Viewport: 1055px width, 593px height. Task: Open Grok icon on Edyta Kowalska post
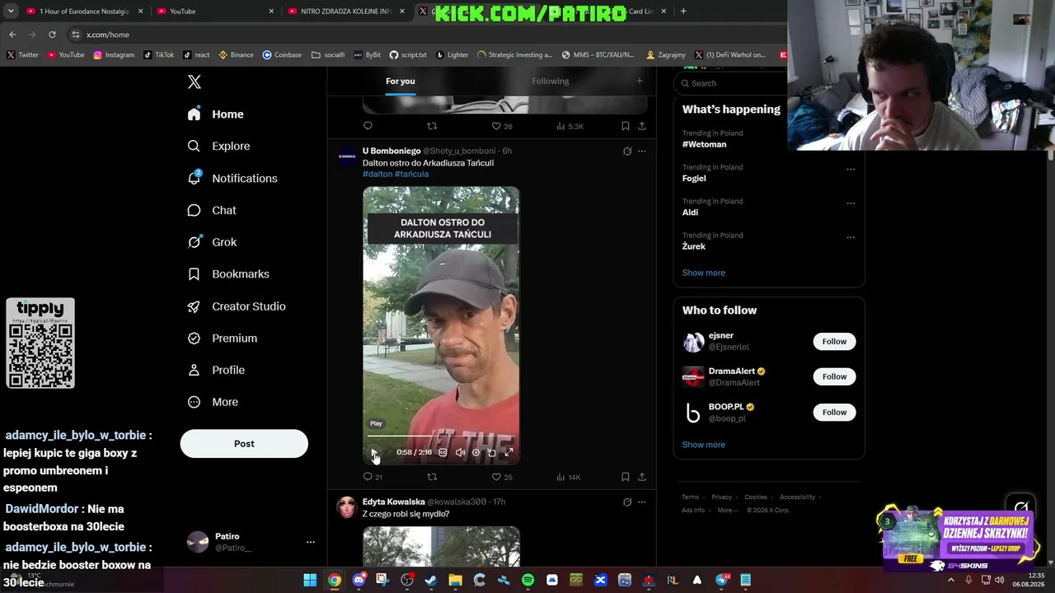(627, 502)
